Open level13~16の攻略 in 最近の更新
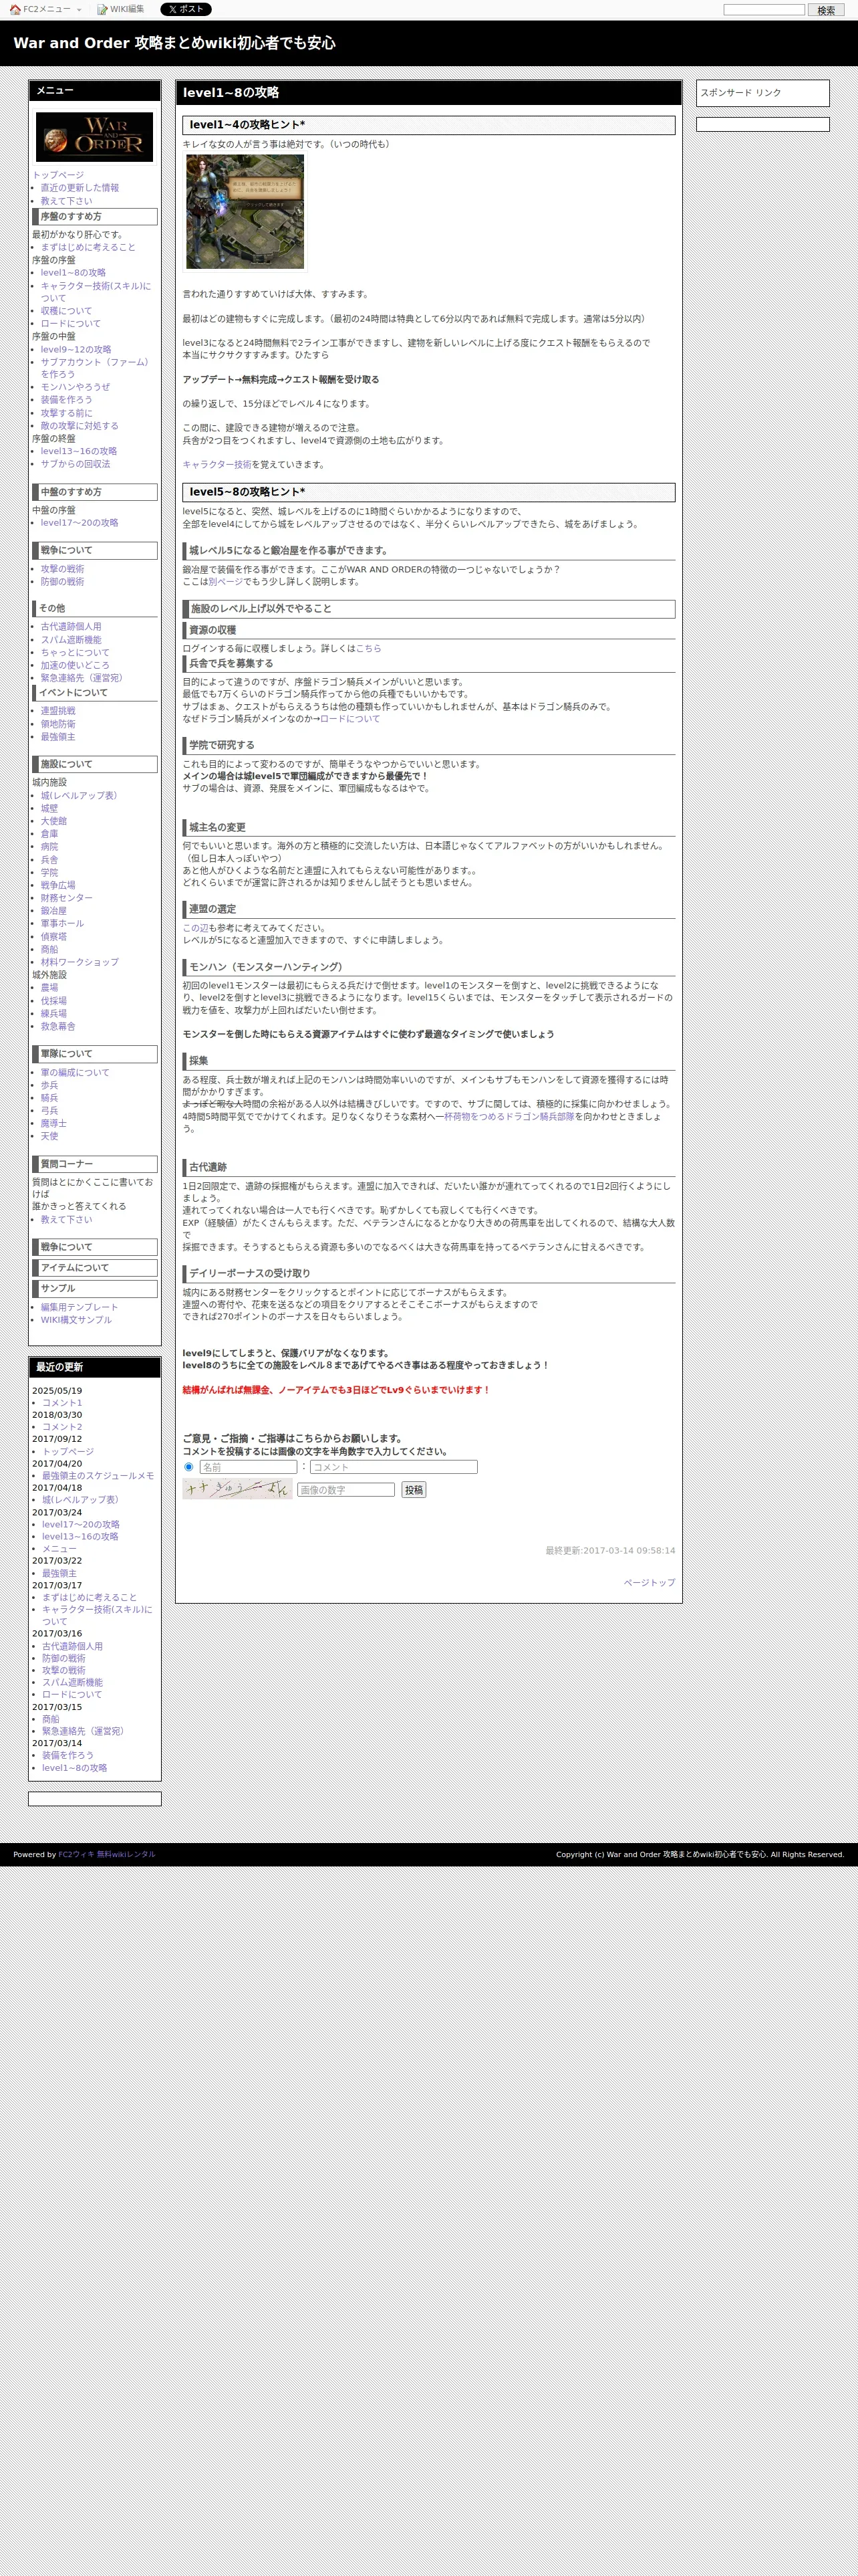 (80, 1537)
